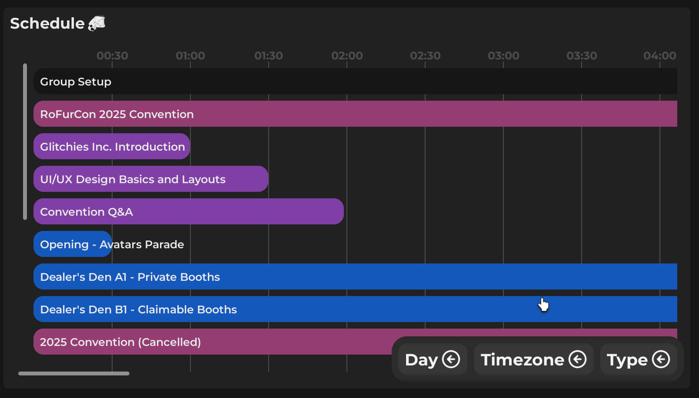Select Dealer's Den B1 - Claimable Booths

tap(354, 309)
